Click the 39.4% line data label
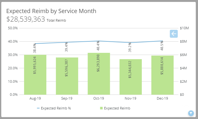Screen dimensions: 198x119 pyautogui.click(x=66, y=47)
